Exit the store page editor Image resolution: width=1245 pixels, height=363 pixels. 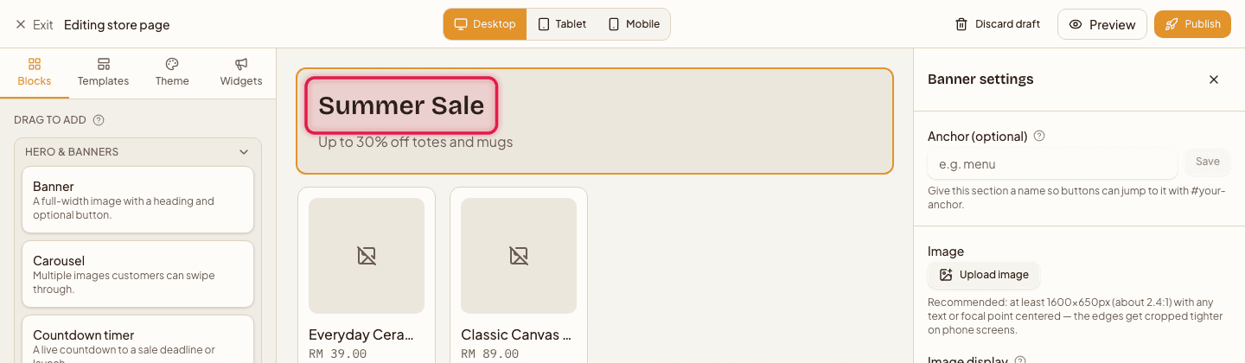[x=34, y=24]
